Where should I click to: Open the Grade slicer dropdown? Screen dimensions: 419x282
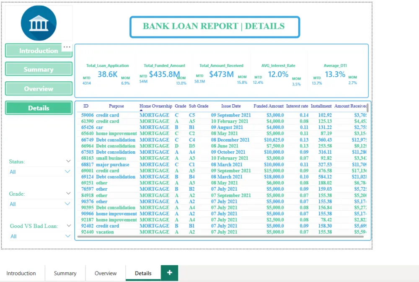click(x=68, y=193)
